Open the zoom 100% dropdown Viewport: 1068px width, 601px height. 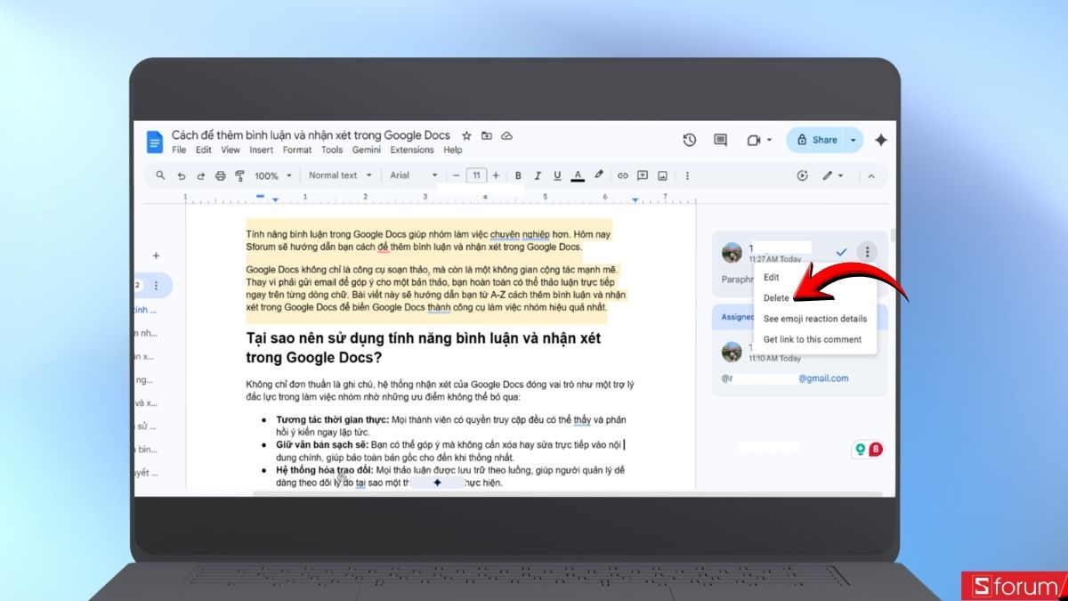272,175
